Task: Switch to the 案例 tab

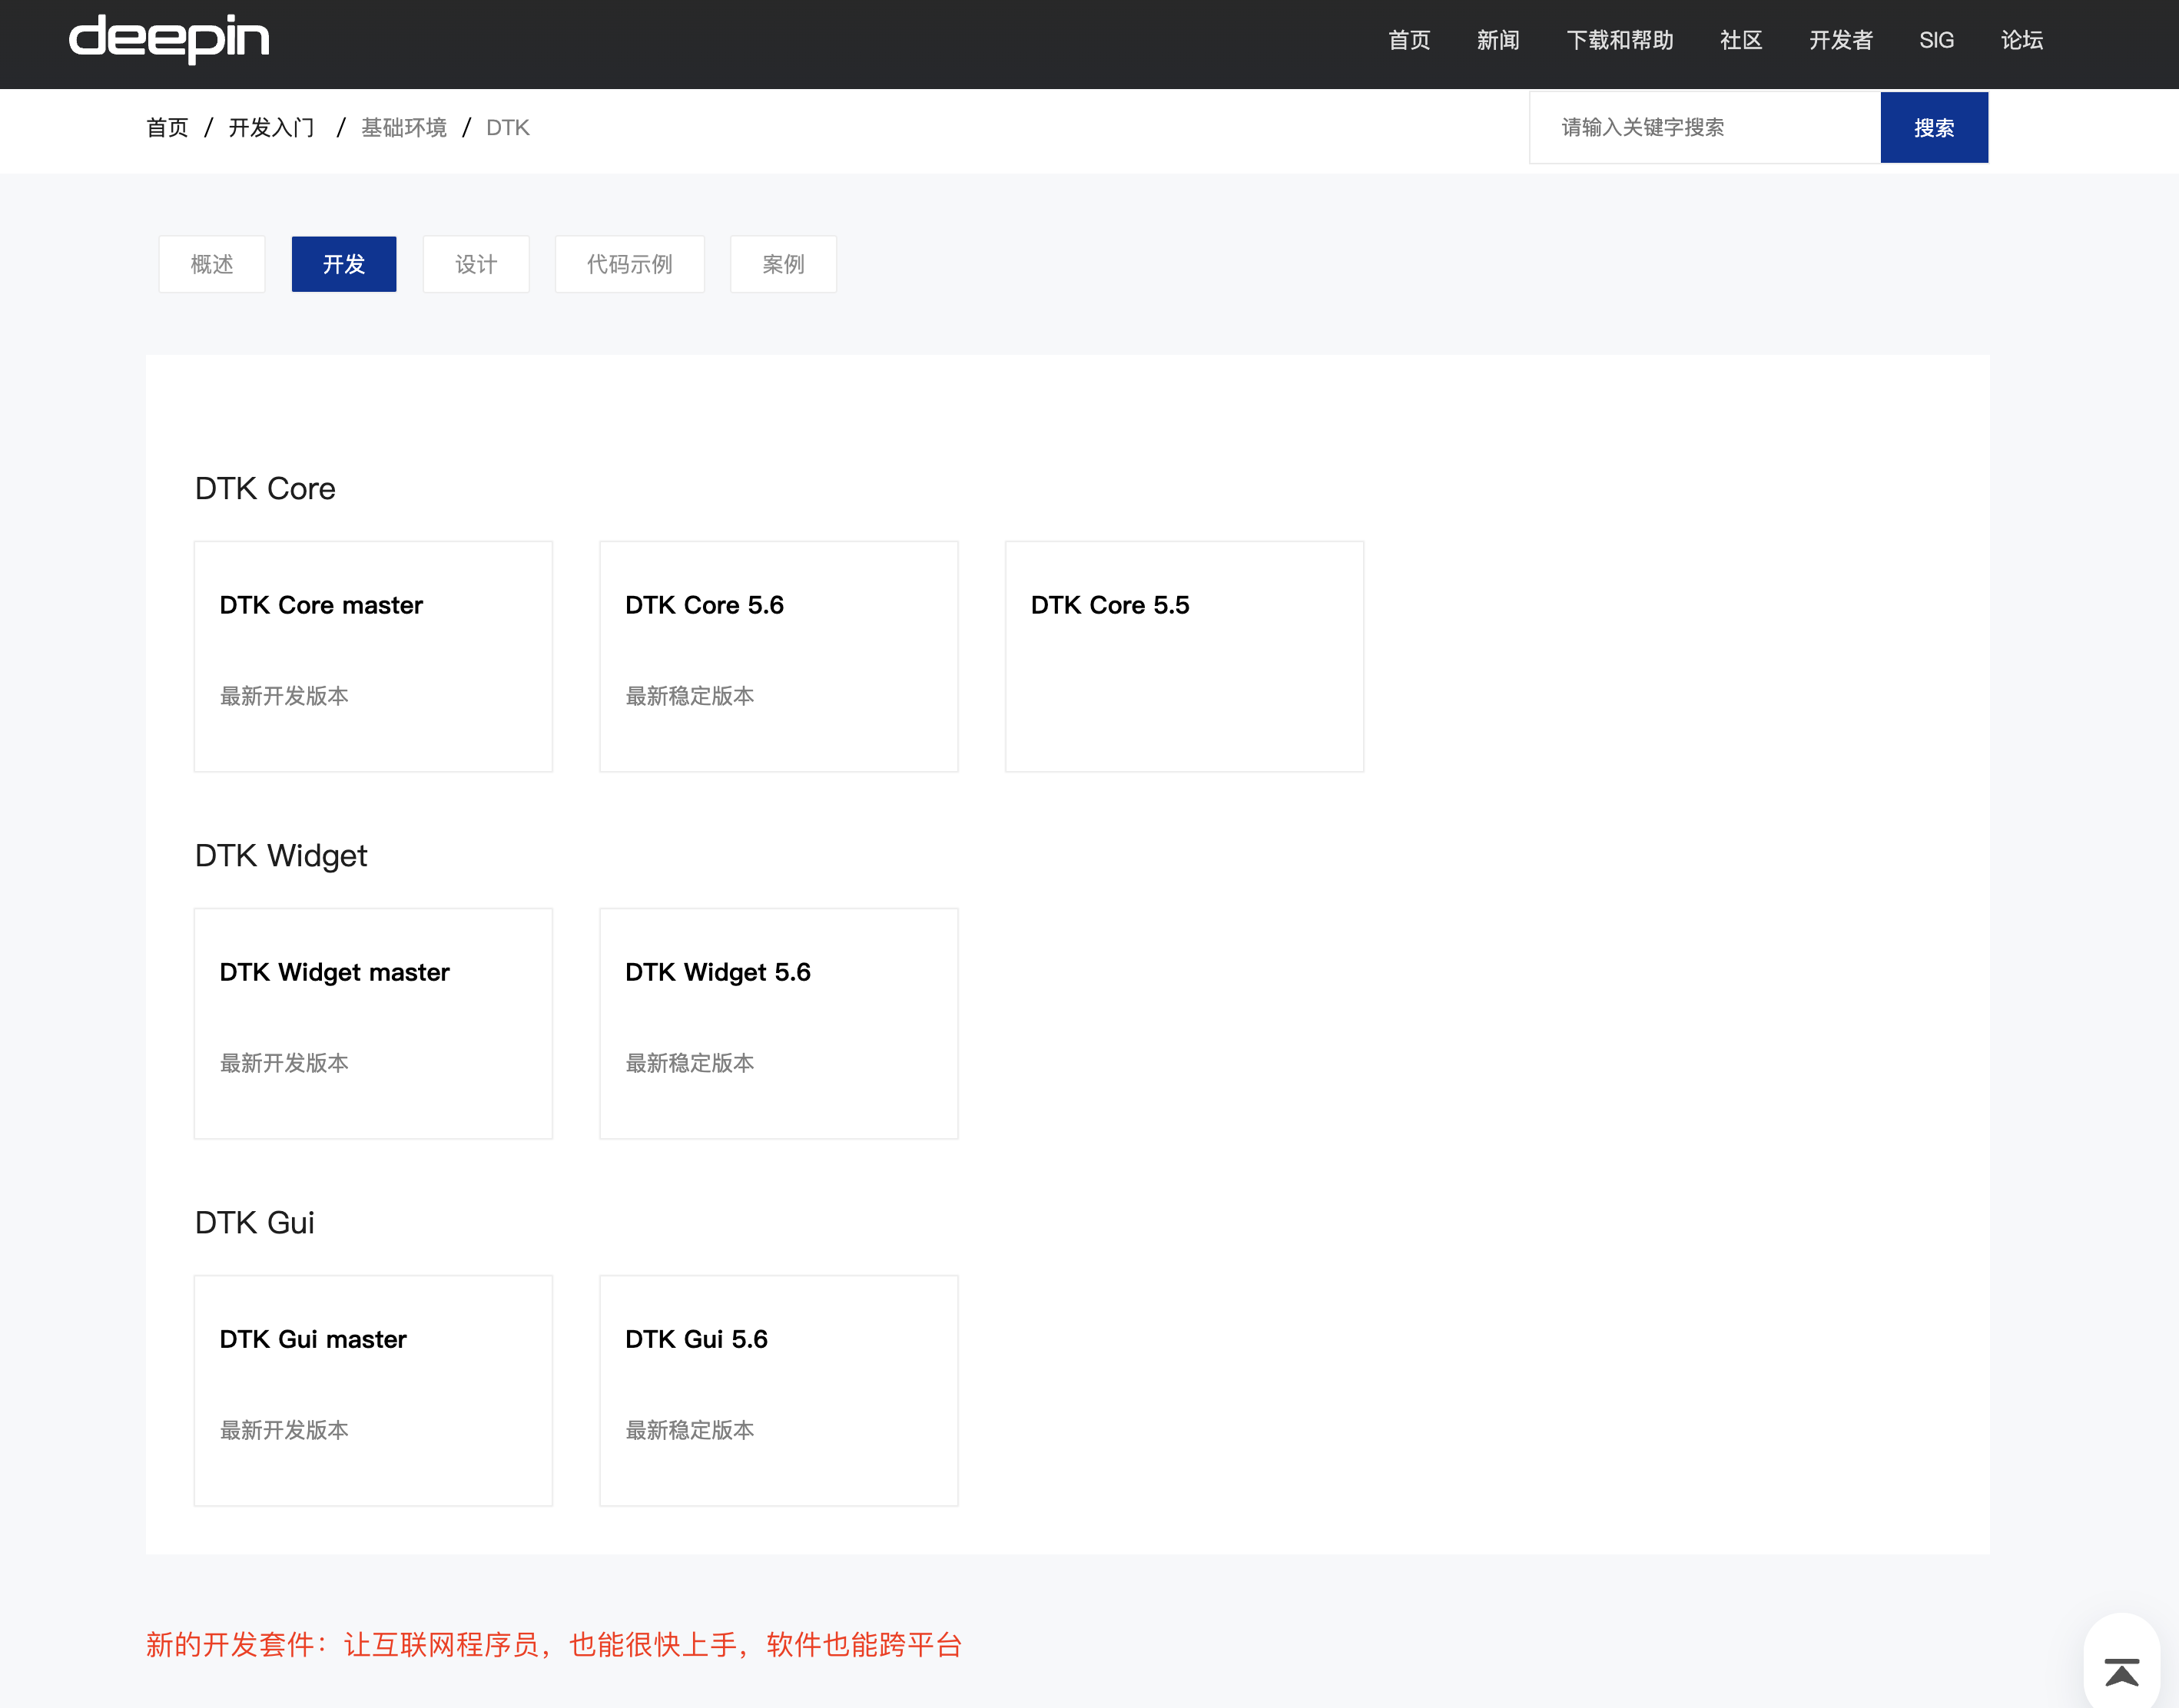Action: 782,264
